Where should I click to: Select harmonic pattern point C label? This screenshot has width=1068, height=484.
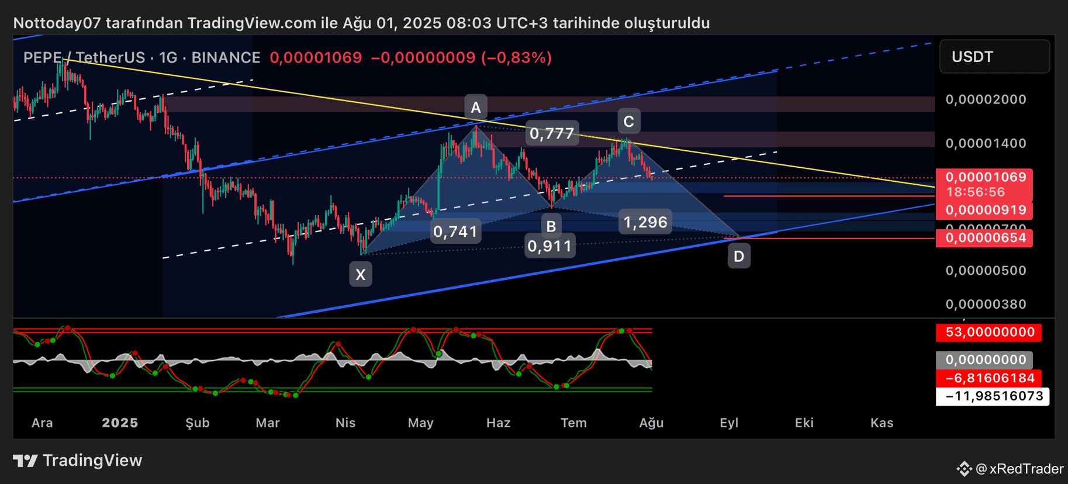[x=628, y=122]
